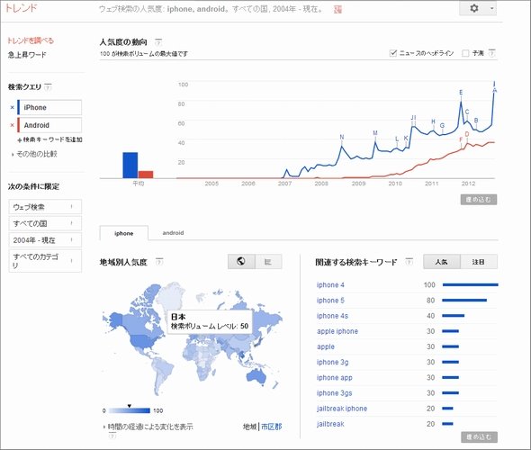The image size is (531, 450).
Task: Click the dropdown arrow beside the gear
Action: point(491,8)
